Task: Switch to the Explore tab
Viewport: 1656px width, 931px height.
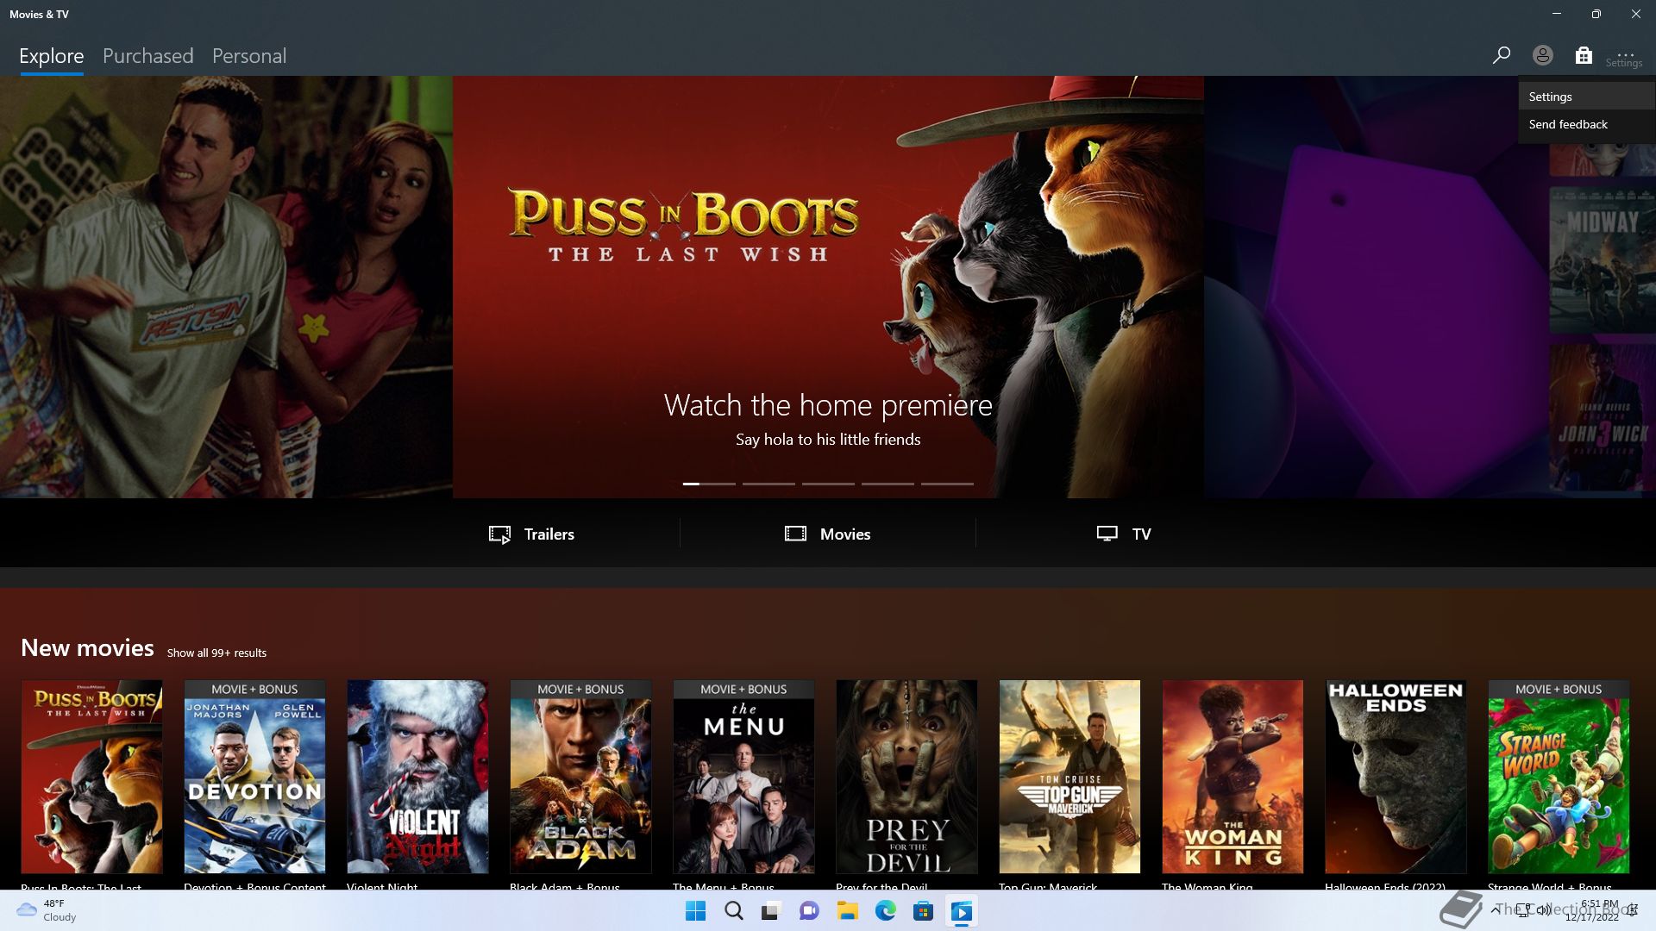Action: pos(52,56)
